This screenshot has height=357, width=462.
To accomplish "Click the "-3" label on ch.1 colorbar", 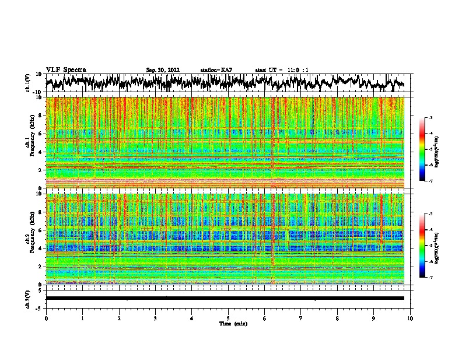I will coord(430,118).
